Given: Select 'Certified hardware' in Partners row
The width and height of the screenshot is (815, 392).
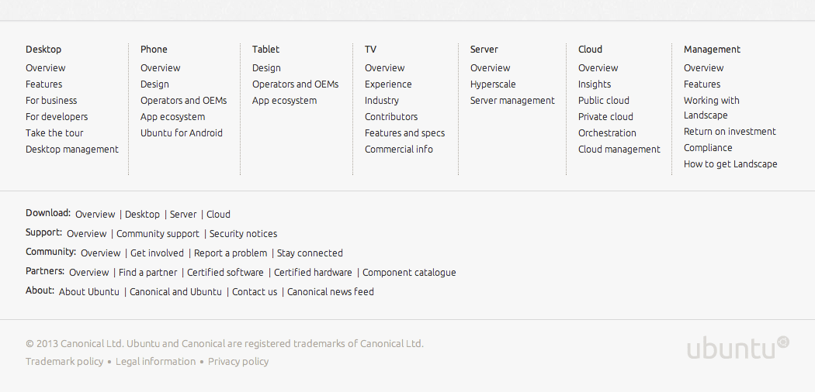Looking at the screenshot, I should click(x=313, y=273).
